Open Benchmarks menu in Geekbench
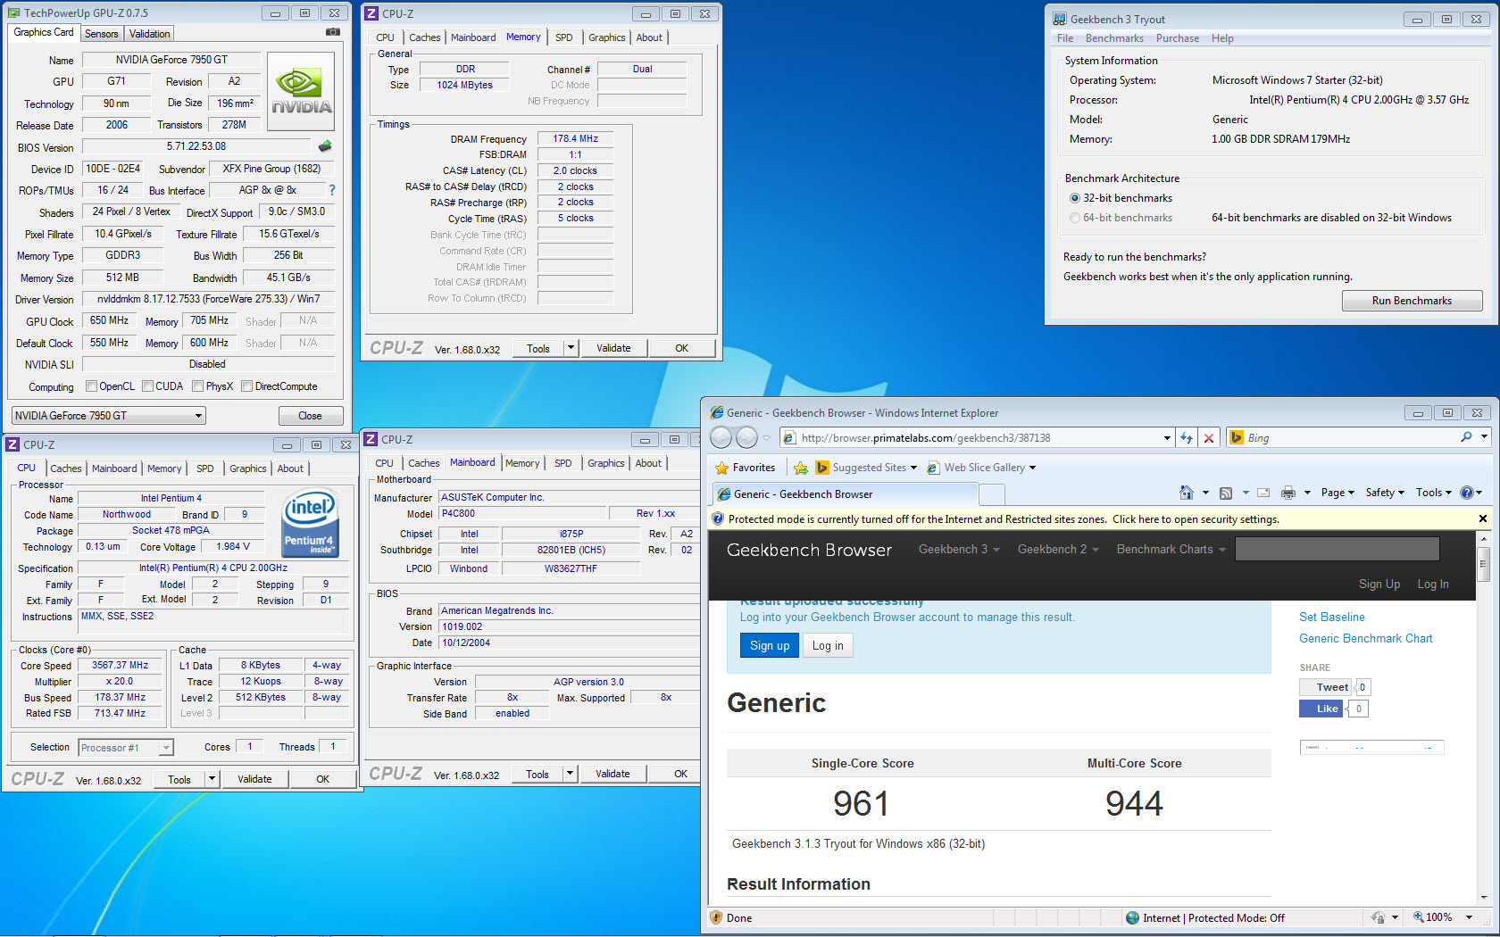The image size is (1500, 937). (x=1114, y=38)
